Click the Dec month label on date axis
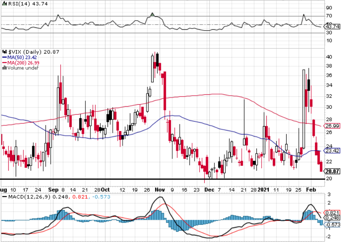Image resolution: width=343 pixels, height=242 pixels. pyautogui.click(x=209, y=190)
